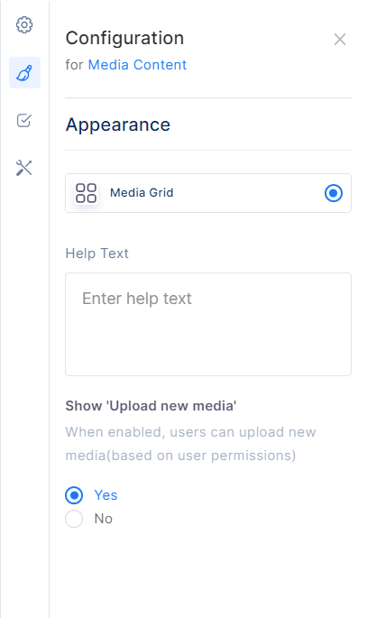Click the Help Text field label
Viewport: 367px width, 618px height.
tap(96, 253)
